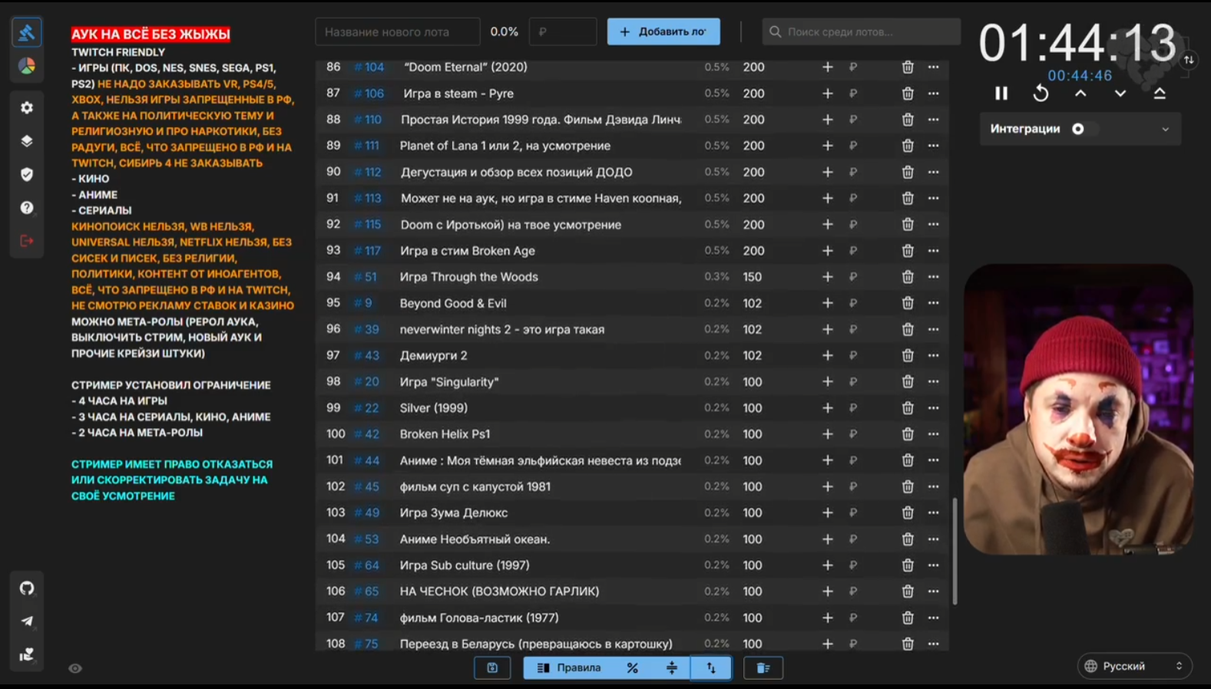This screenshot has width=1211, height=689.
Task: Click lot ID #75 link
Action: (366, 644)
